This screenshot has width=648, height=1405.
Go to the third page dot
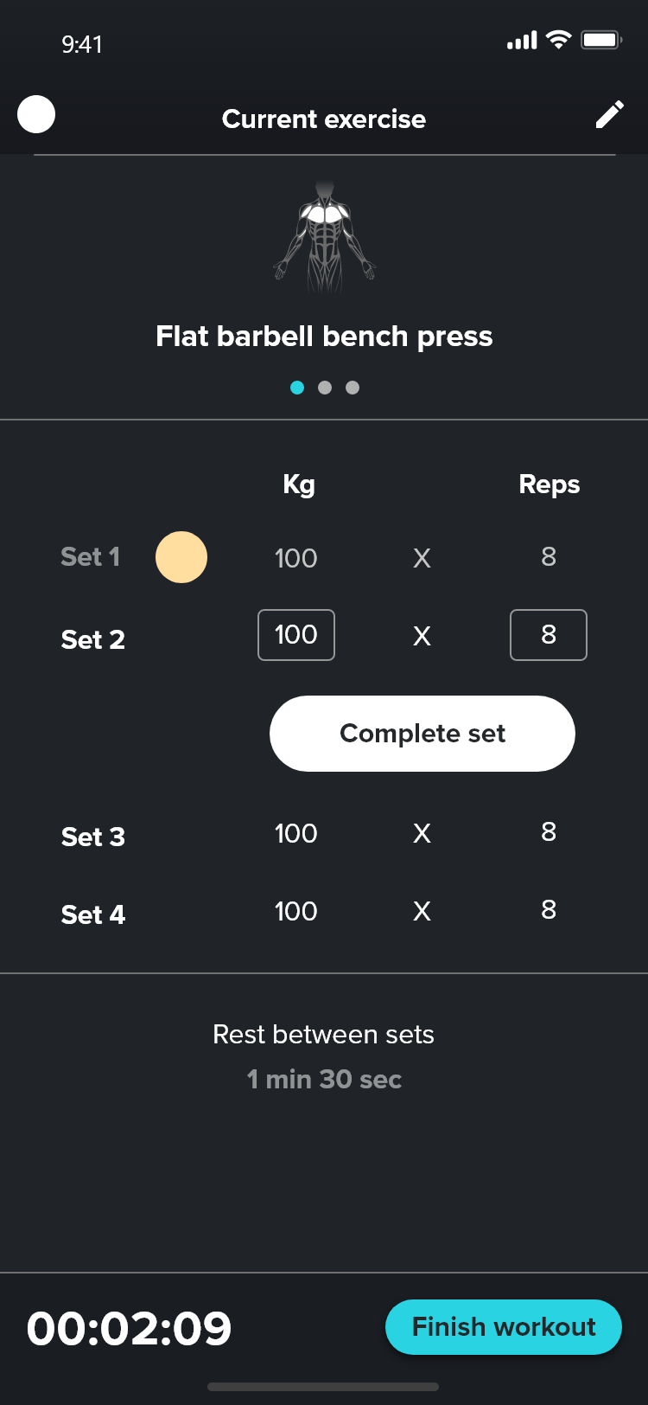[353, 388]
